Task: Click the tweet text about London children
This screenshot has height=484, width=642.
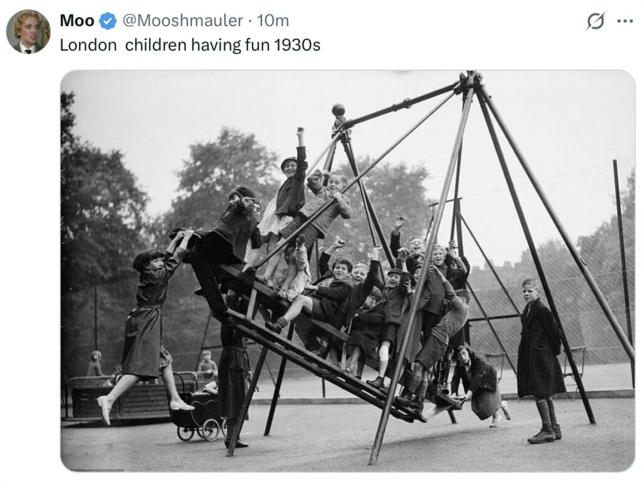Action: point(190,45)
